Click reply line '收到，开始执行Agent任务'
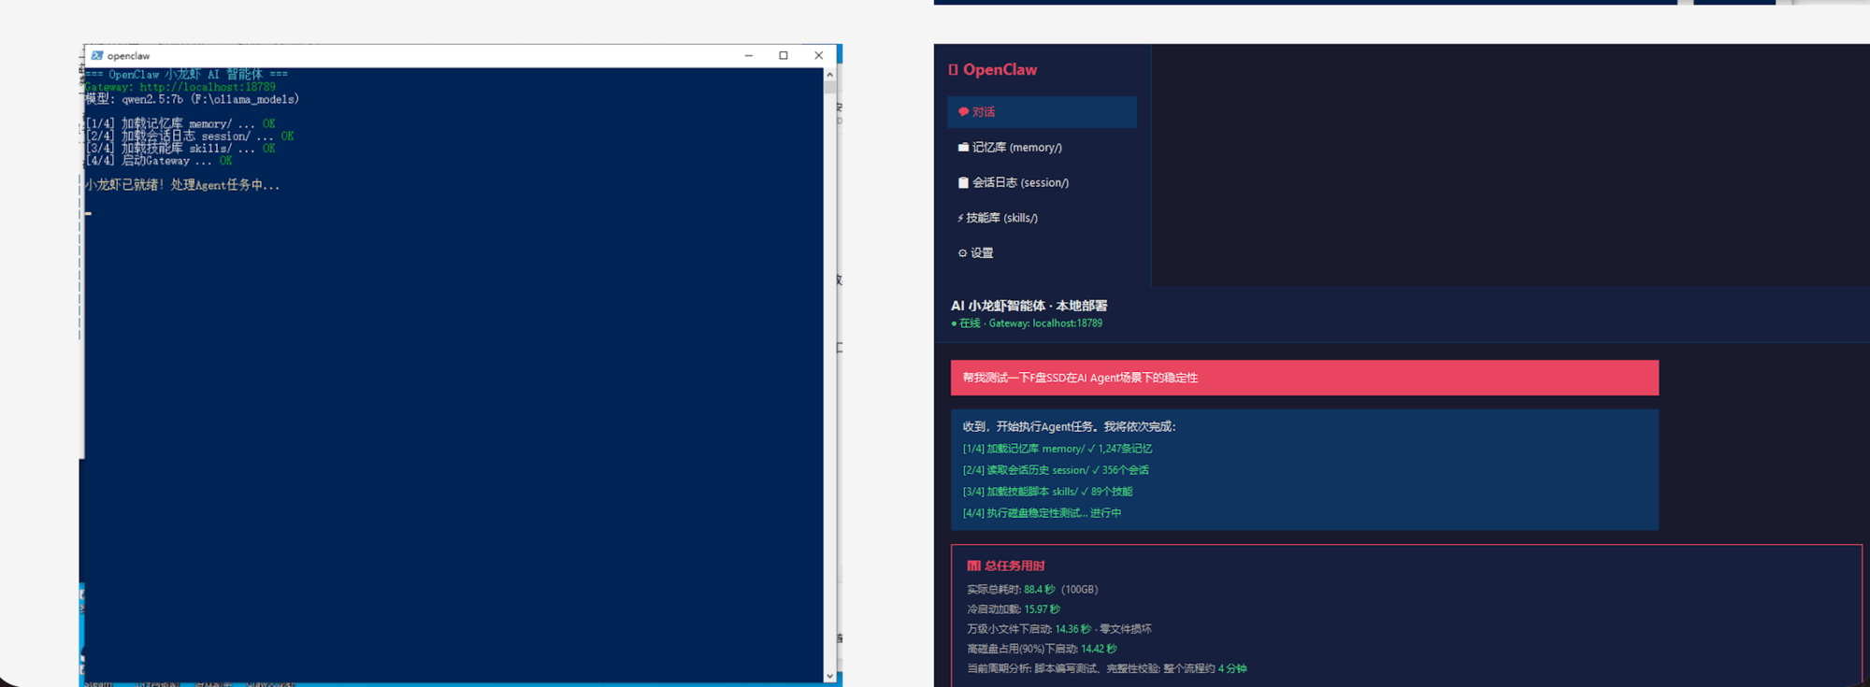Screen dimensions: 1870x687 coord(1070,427)
